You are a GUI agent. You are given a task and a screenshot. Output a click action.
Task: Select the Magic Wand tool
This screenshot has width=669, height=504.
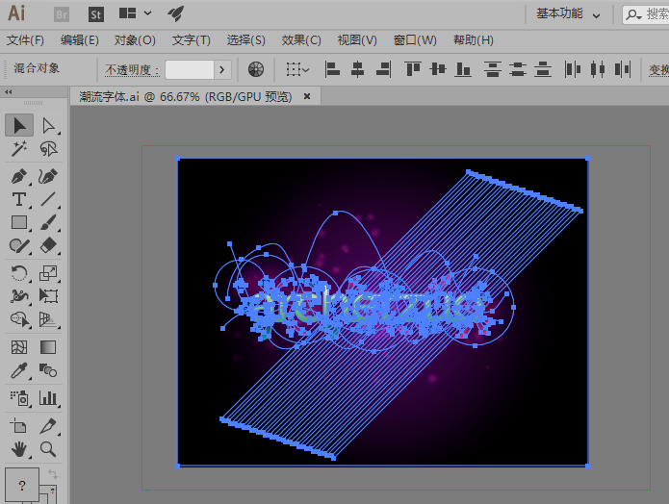18,150
